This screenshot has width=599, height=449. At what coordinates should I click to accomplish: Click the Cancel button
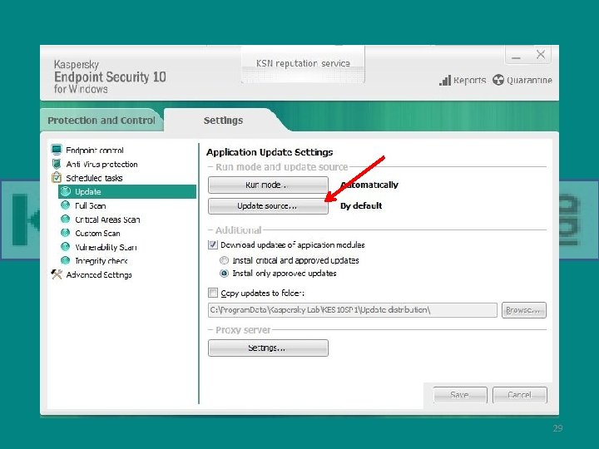pos(519,395)
